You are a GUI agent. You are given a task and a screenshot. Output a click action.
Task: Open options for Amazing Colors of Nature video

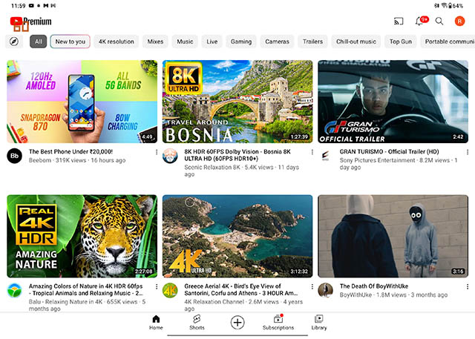coord(157,286)
